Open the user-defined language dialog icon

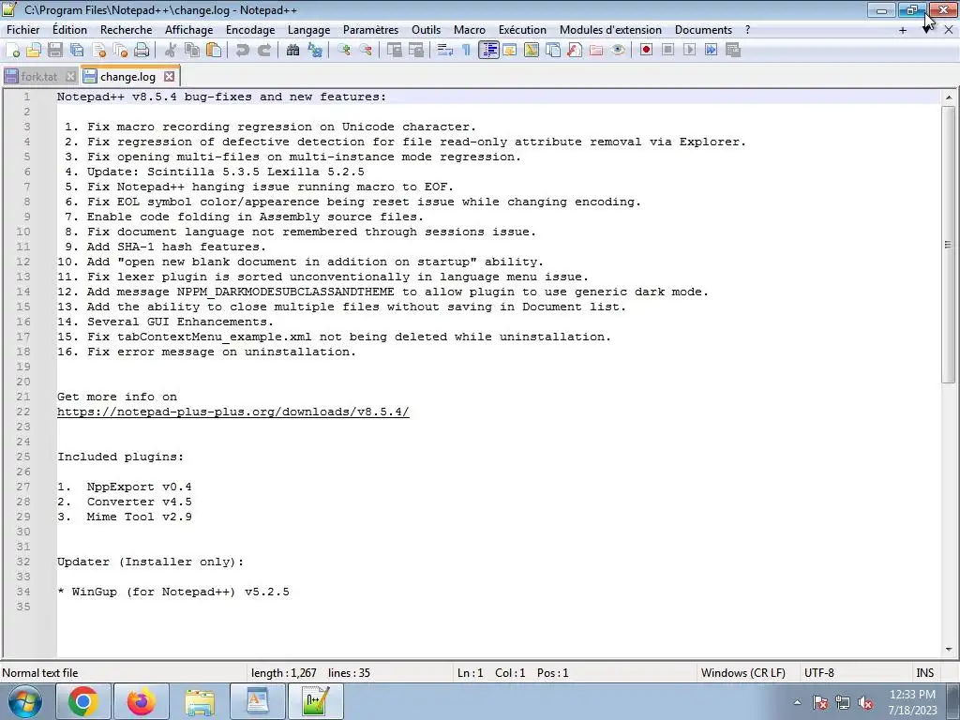pyautogui.click(x=509, y=51)
